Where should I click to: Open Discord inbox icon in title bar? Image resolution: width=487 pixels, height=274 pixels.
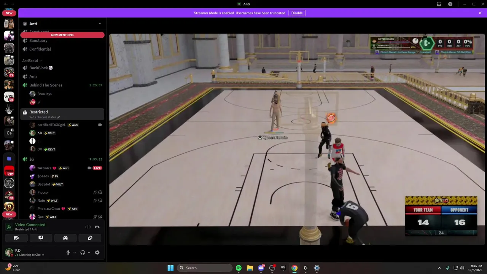click(x=439, y=4)
